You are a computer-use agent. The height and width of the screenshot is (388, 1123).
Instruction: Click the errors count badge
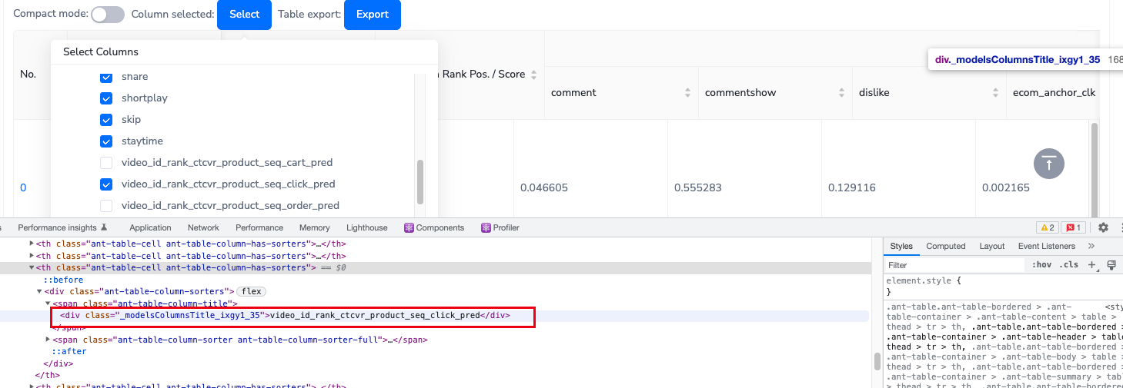[x=1072, y=227]
